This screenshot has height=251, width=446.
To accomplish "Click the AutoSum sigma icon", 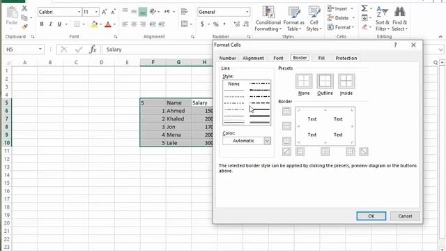I will coord(364,8).
